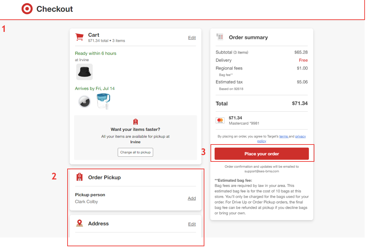
Task: Open Target's terms link
Action: pos(284,136)
